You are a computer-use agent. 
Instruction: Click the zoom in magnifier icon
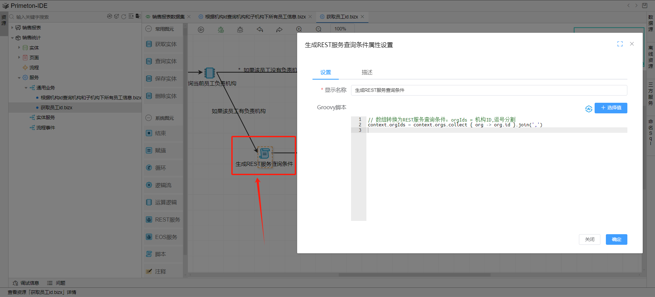[299, 29]
